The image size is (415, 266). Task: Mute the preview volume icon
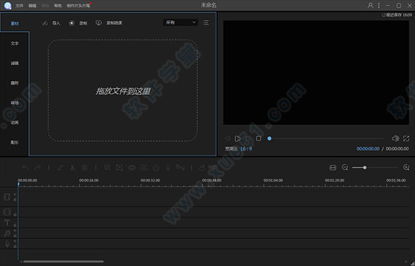395,138
